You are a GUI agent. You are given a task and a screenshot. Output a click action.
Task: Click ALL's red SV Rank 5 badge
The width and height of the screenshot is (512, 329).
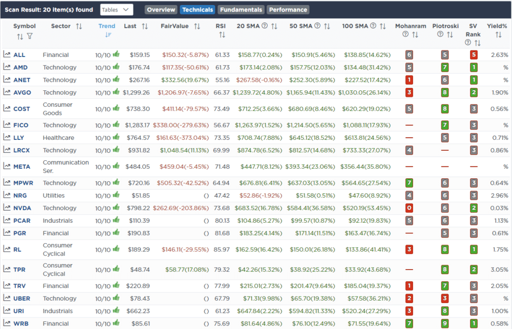point(473,55)
